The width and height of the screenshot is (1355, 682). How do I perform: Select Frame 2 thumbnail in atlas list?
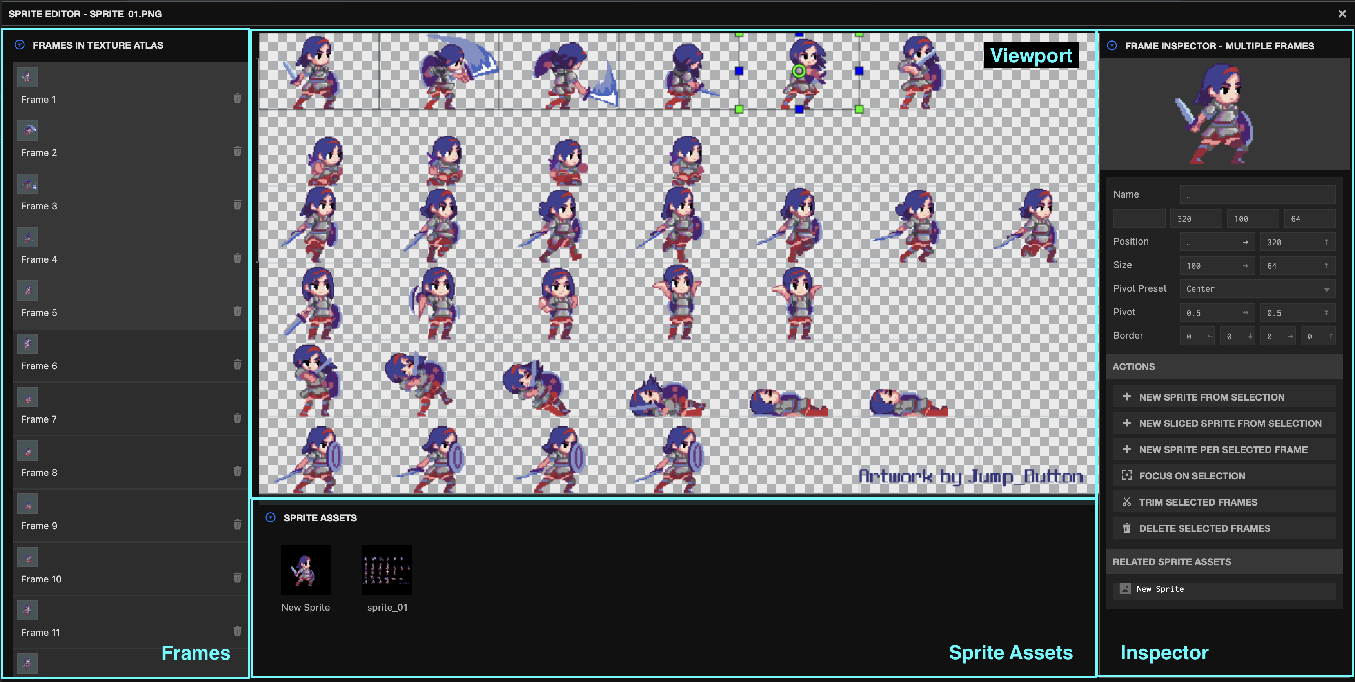coord(27,131)
